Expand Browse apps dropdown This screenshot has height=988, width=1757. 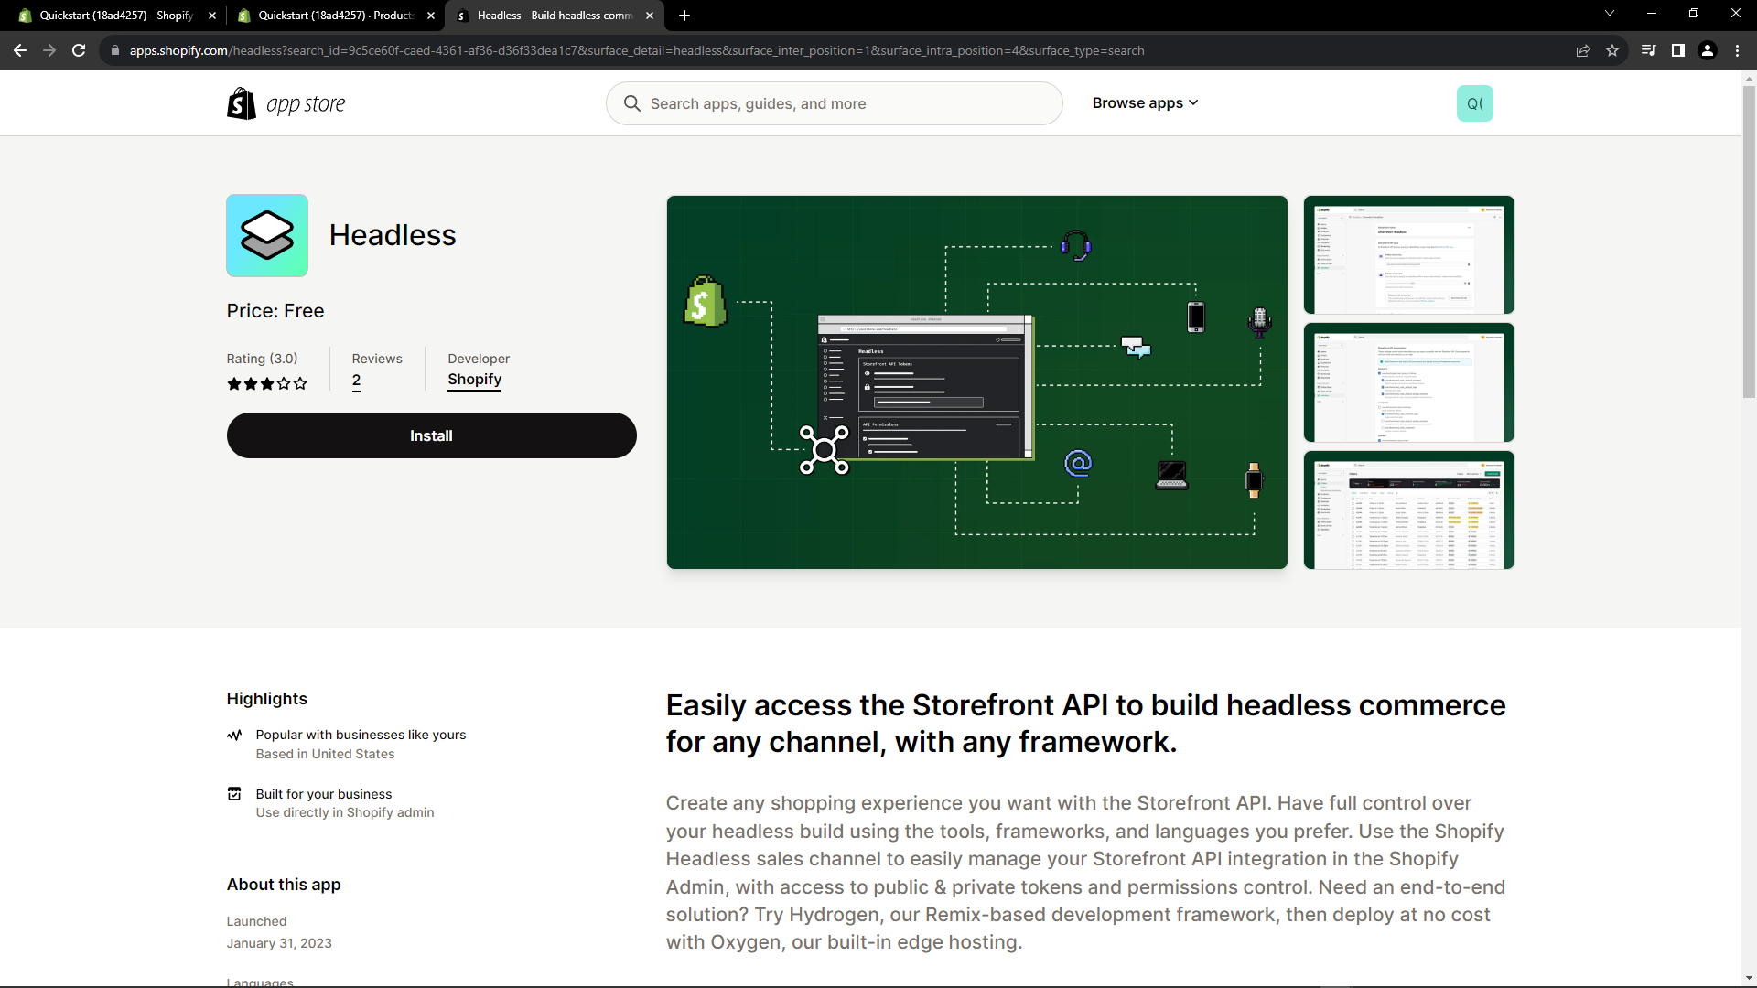click(x=1145, y=103)
